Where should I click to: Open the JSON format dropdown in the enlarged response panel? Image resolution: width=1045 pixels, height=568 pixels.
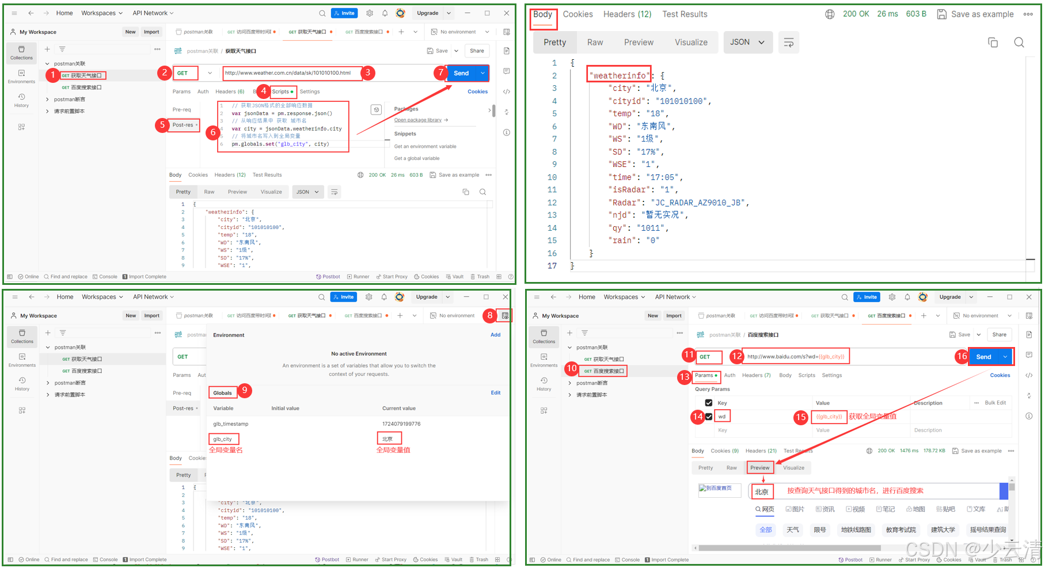point(747,43)
